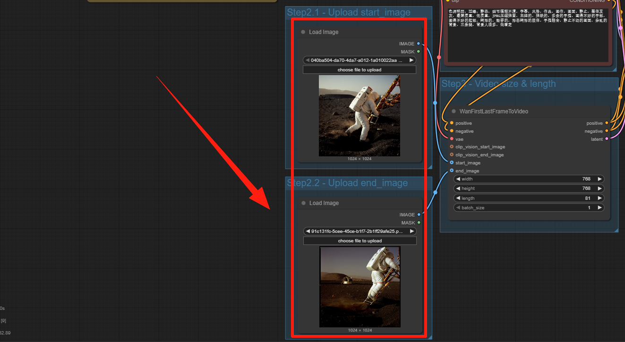Click the clip input port on the text prompt node
This screenshot has height=342, width=625.
(447, 1)
